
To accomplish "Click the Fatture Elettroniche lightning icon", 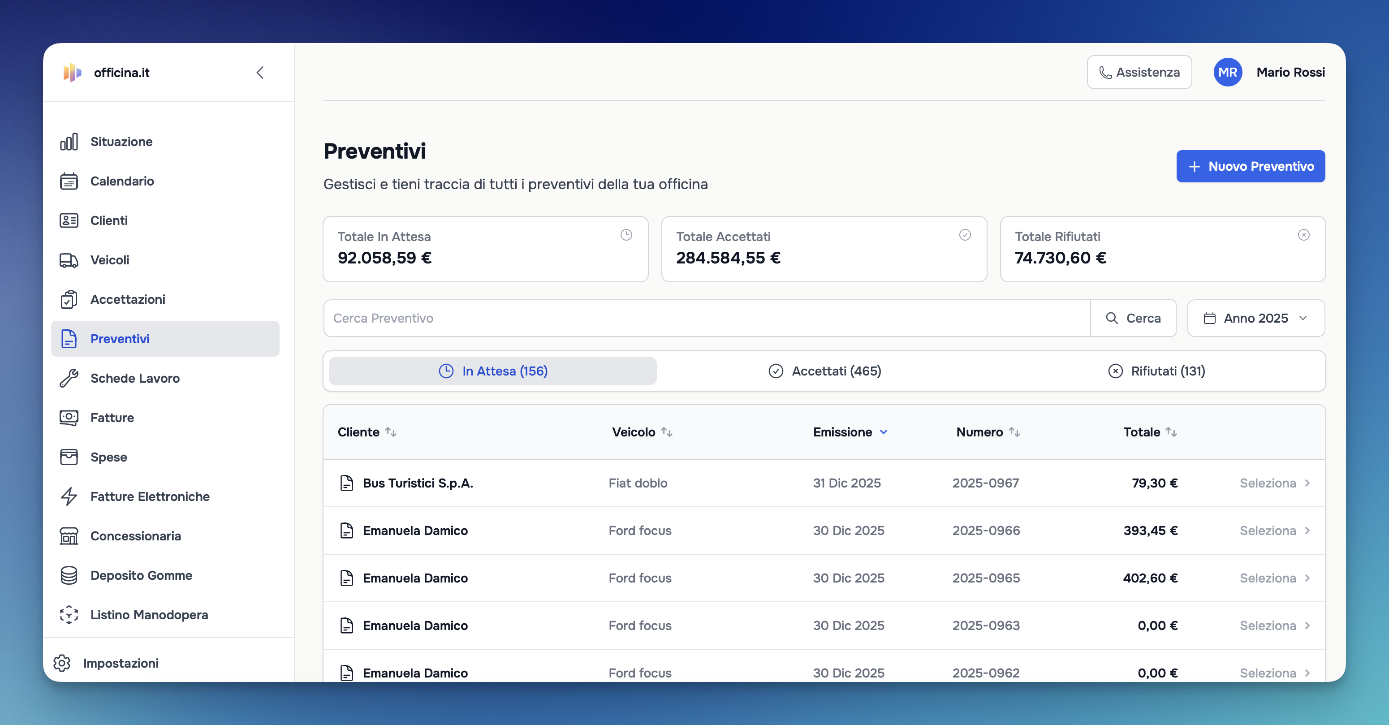I will (69, 496).
